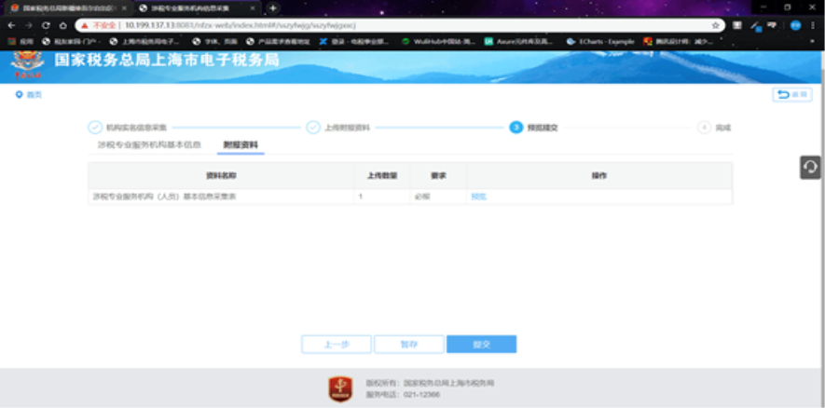Select the 附报资料 tab

click(241, 144)
